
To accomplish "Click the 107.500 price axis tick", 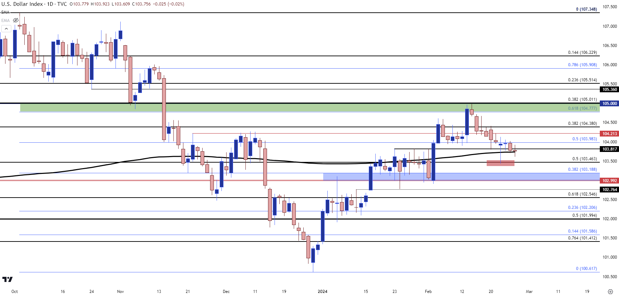I will pos(610,7).
